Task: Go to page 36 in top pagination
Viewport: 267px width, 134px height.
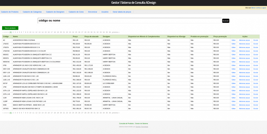Action: pos(110,32)
